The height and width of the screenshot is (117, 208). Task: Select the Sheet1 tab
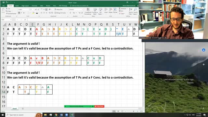15,109
